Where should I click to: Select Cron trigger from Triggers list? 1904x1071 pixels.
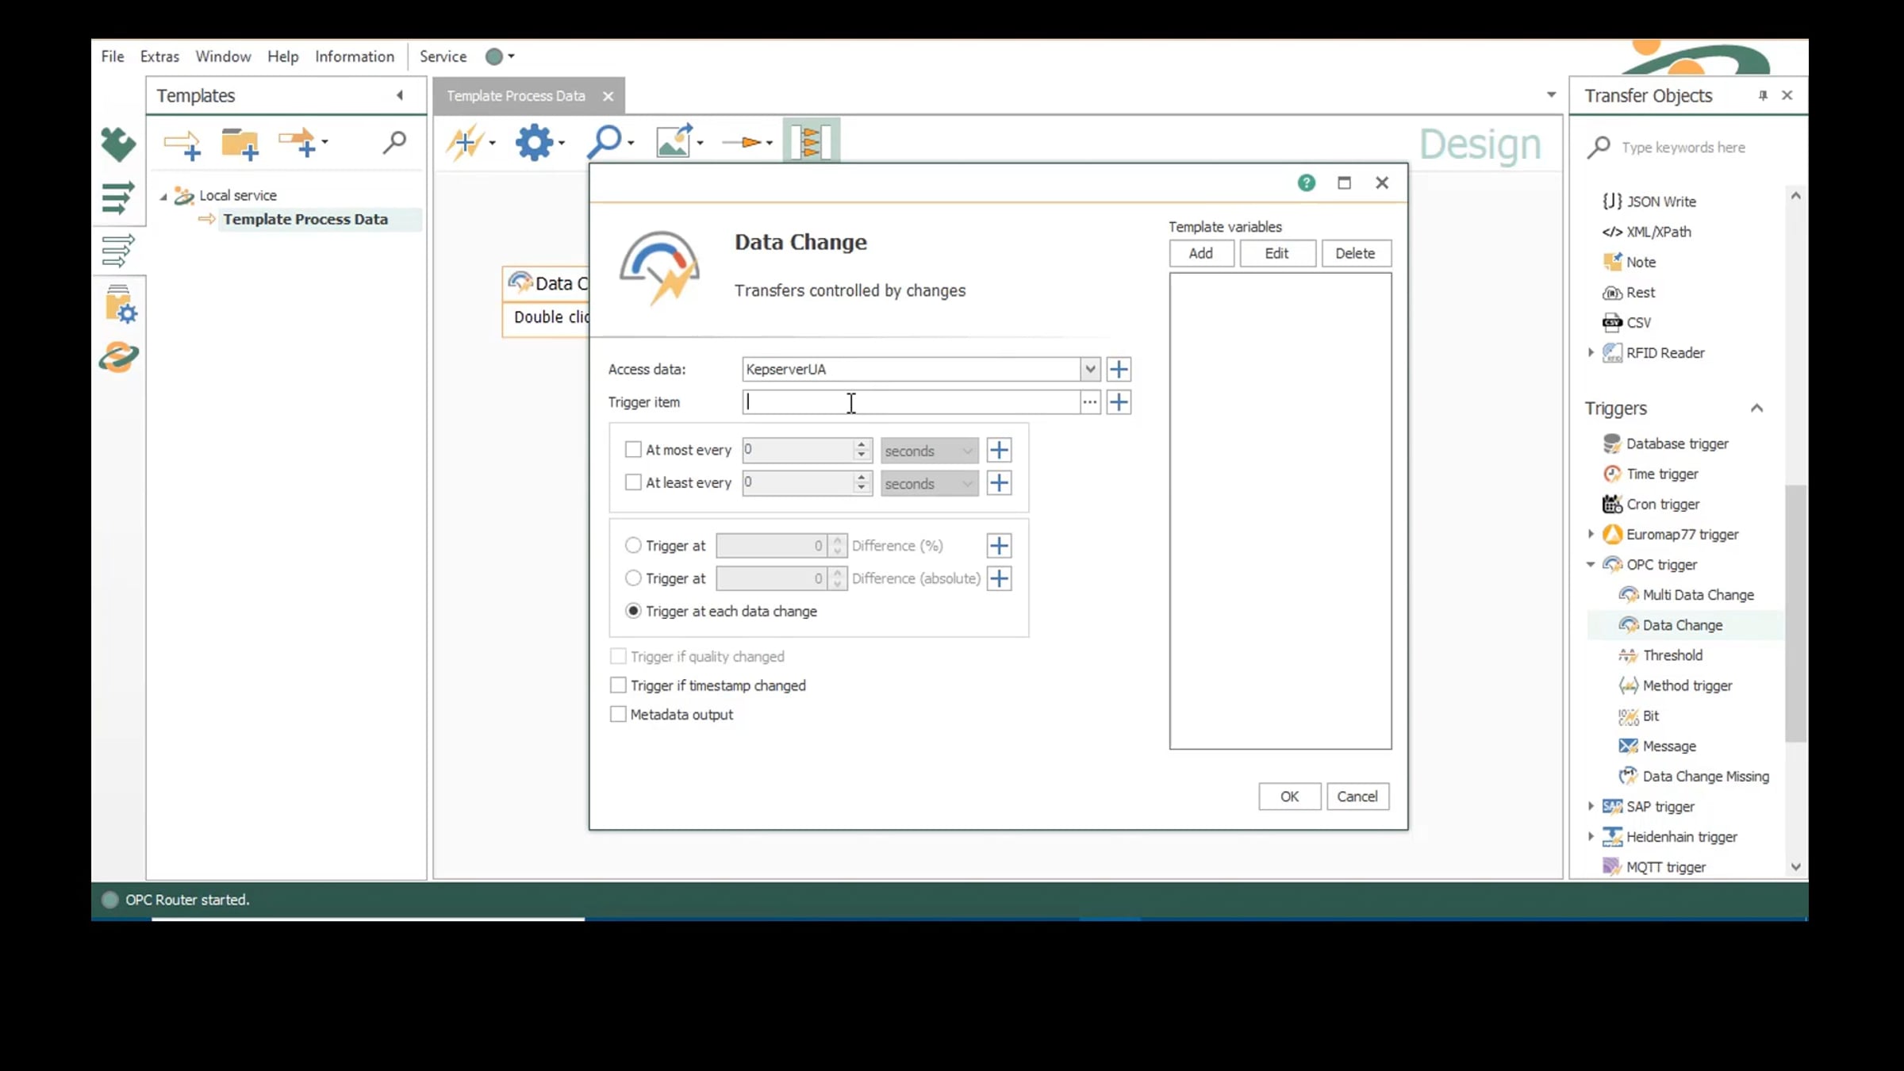click(x=1663, y=505)
